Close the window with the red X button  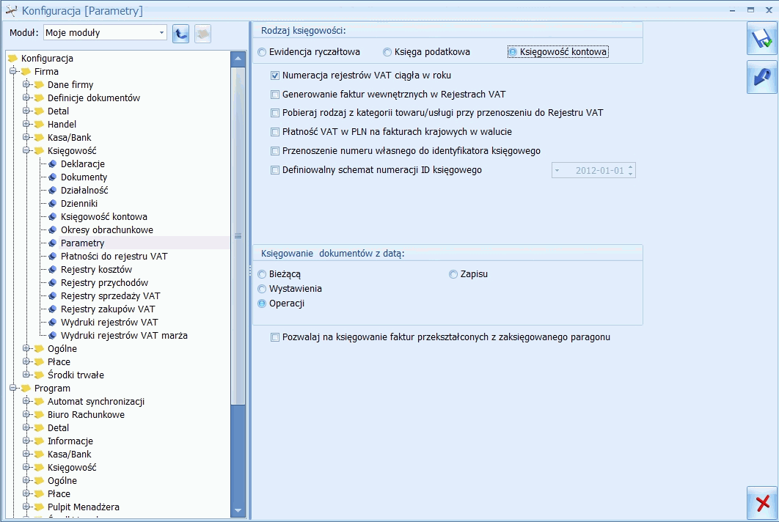[x=761, y=503]
